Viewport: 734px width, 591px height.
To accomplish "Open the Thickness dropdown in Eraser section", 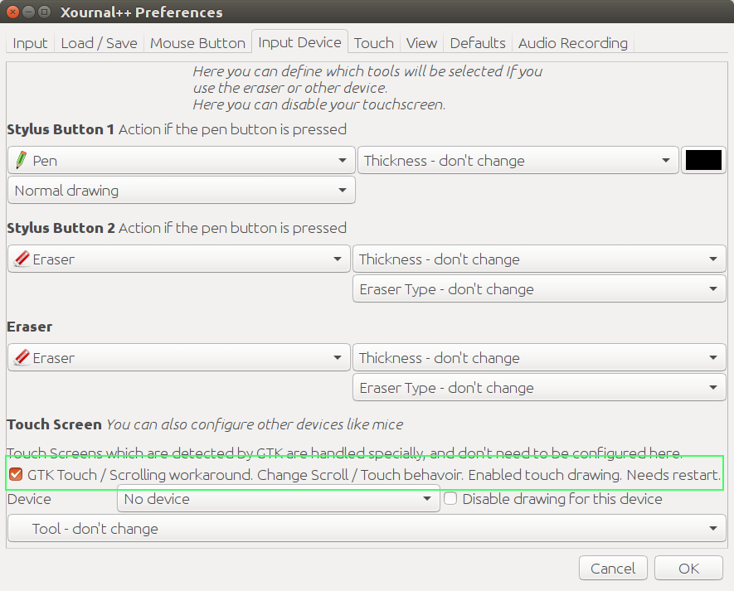I will point(539,357).
